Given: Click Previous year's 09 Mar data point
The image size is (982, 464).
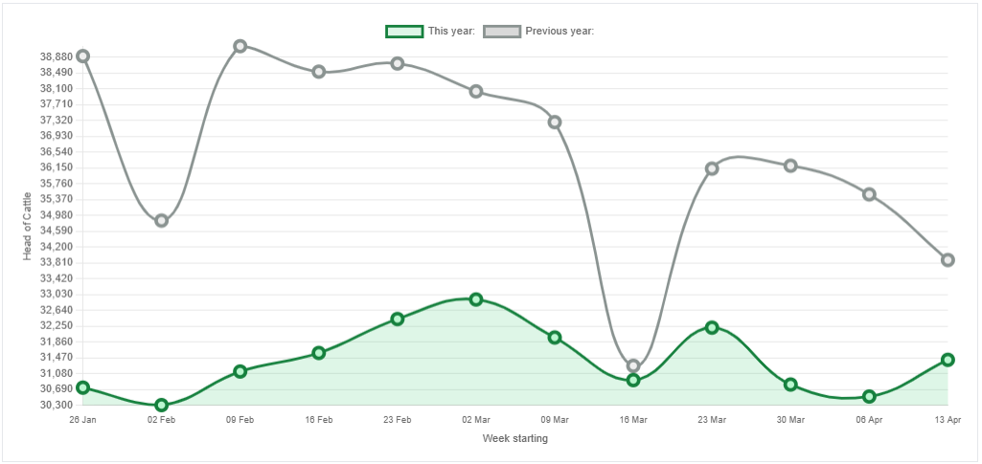Looking at the screenshot, I should (555, 122).
